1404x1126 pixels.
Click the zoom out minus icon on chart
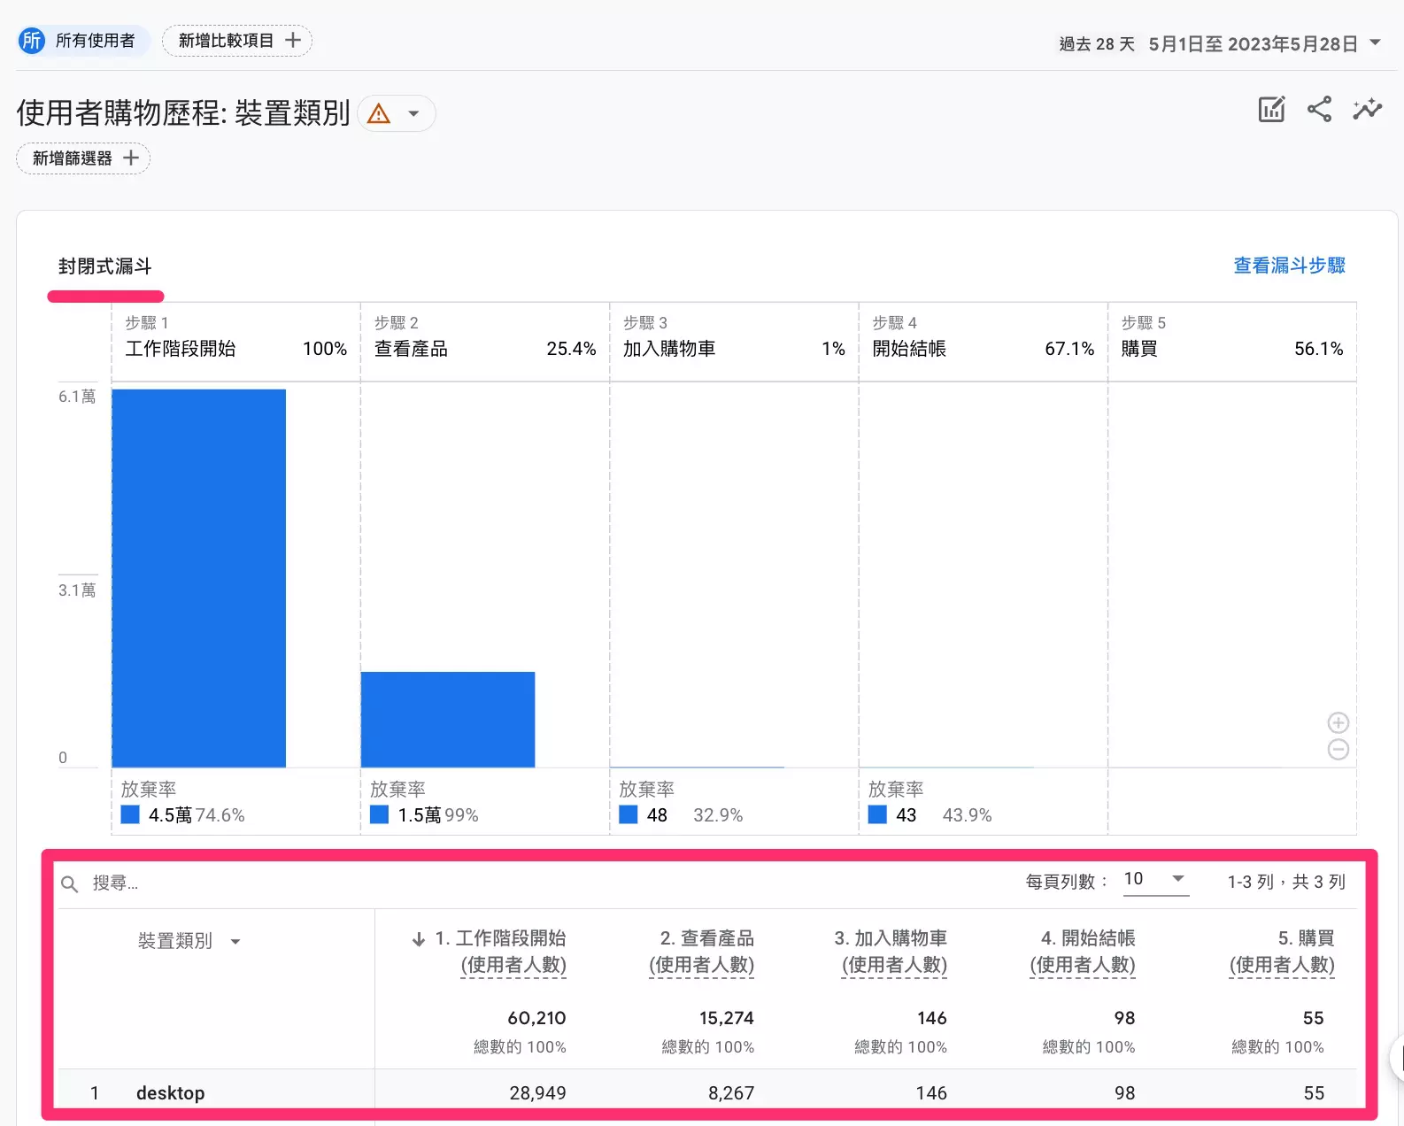coord(1338,750)
